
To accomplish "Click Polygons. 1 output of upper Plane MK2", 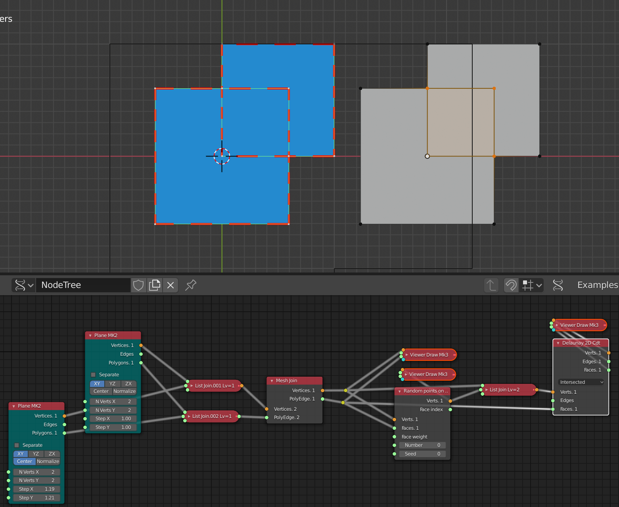I will (x=141, y=363).
